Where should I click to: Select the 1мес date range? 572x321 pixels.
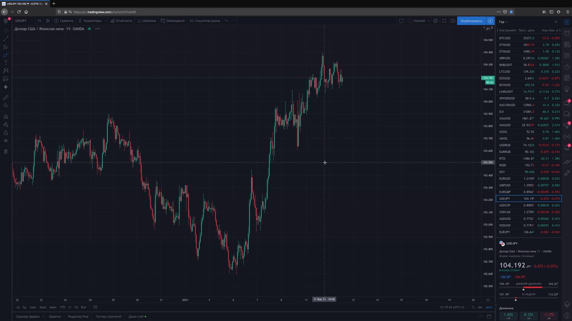tap(33, 307)
